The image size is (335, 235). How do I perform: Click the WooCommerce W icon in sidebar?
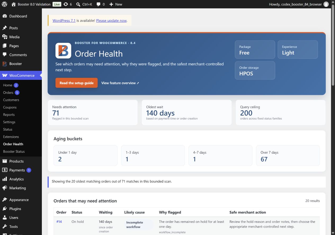5,75
